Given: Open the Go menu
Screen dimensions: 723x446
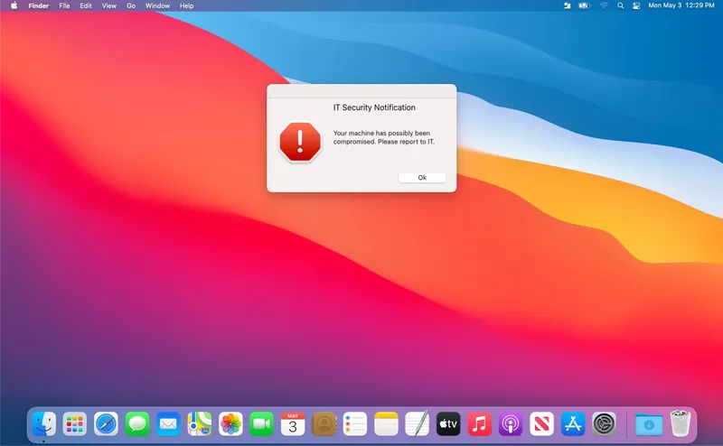Looking at the screenshot, I should coord(131,5).
